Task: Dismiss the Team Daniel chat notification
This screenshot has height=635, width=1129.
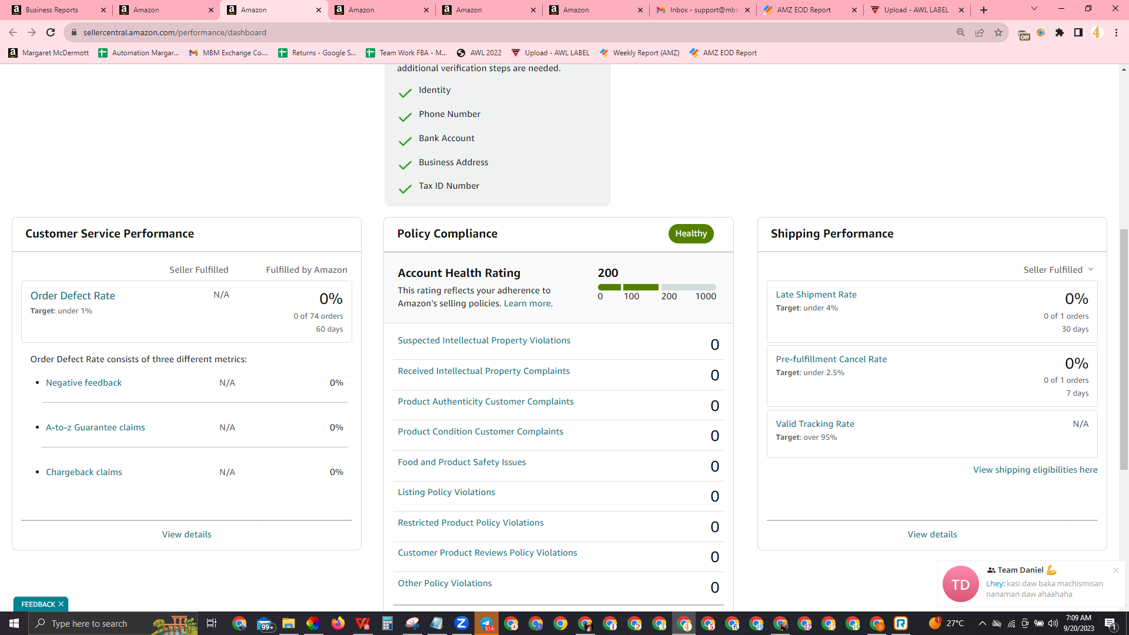Action: click(x=1115, y=570)
